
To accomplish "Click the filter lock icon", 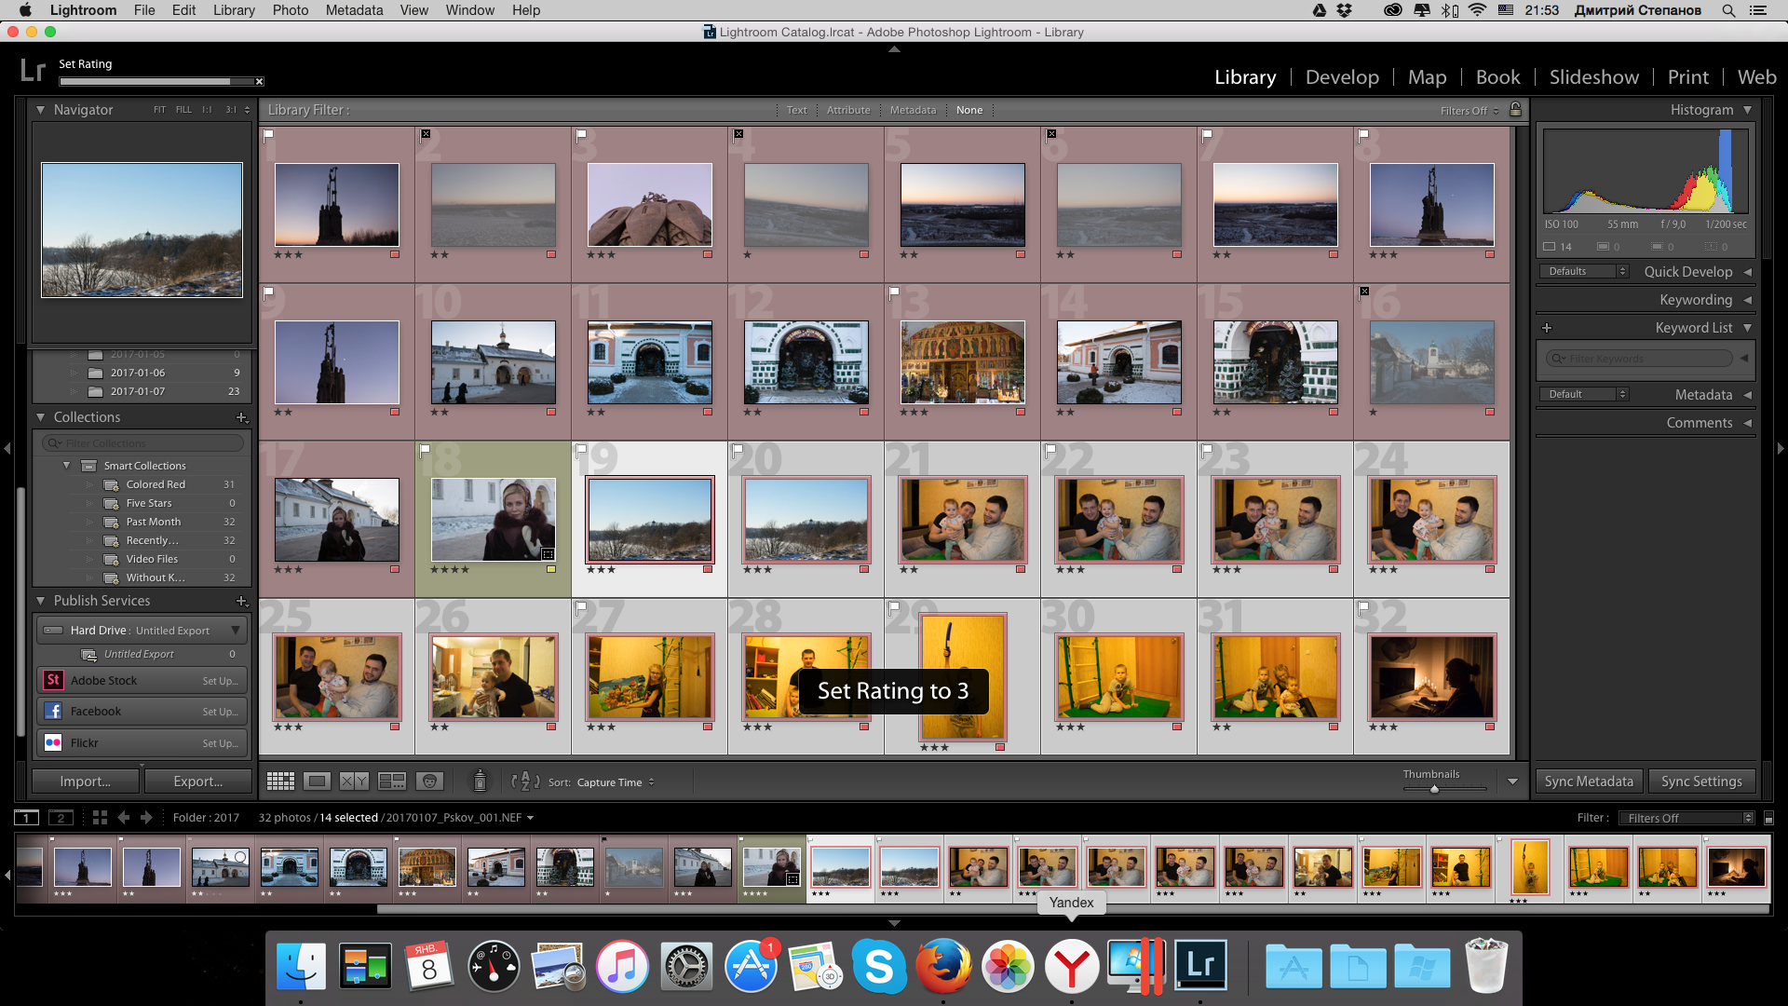I will coord(1515,110).
